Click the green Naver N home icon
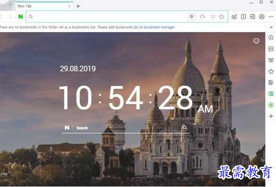276x187 pixels. click(21, 16)
